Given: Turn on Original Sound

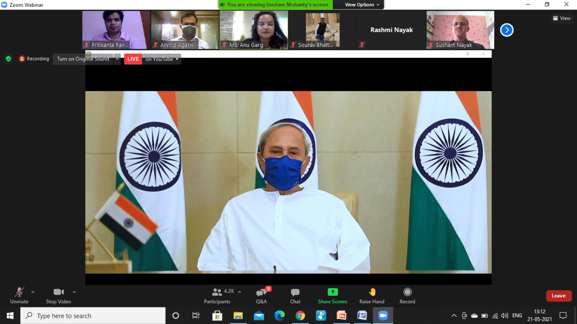Looking at the screenshot, I should (x=83, y=59).
